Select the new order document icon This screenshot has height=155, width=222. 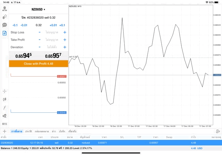5,33
